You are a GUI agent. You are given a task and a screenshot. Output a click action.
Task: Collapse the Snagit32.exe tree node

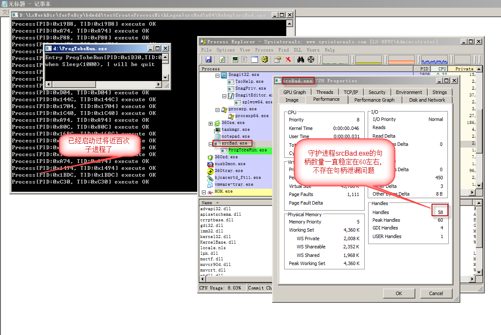[x=217, y=76]
